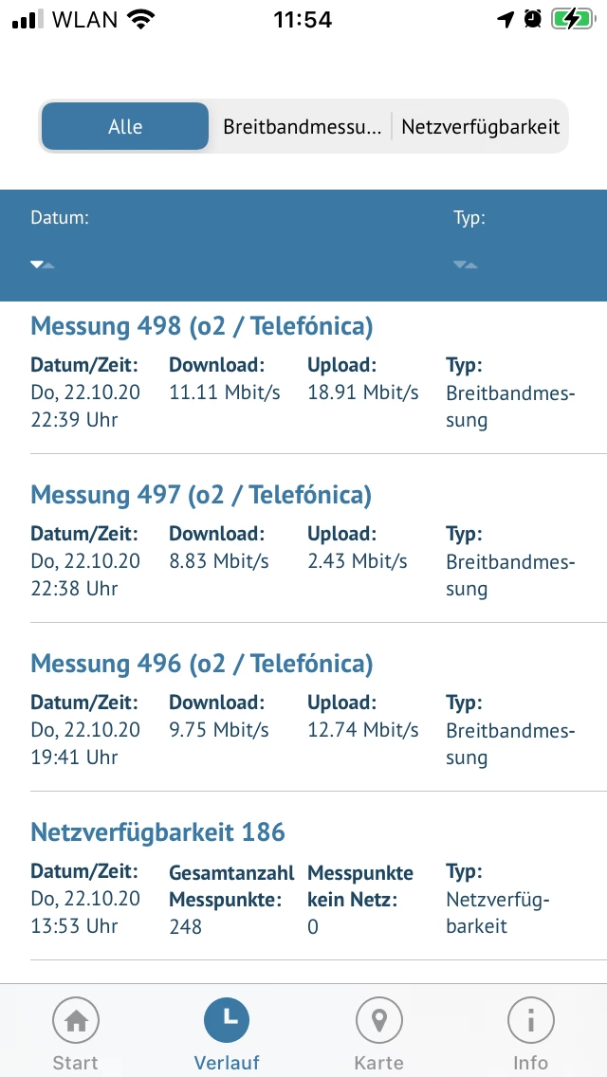Screen dimensions: 607x1077
Task: Tap the Info circle icon
Action: click(x=530, y=1021)
